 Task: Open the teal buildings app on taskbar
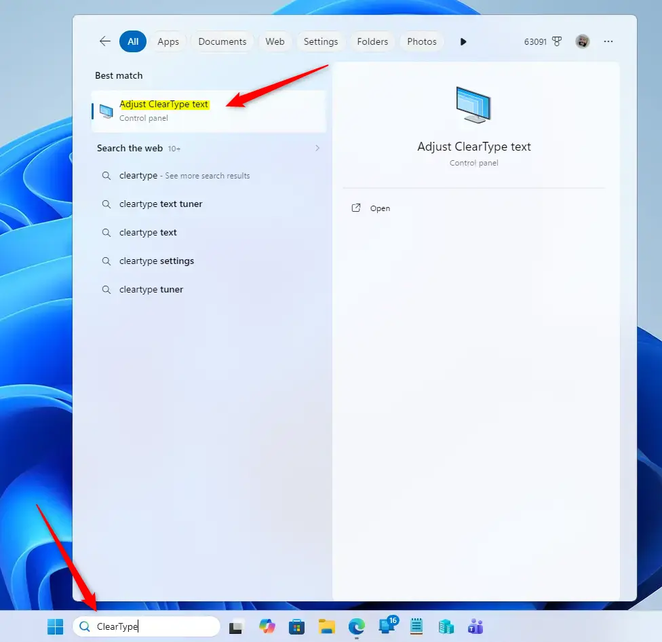(446, 627)
